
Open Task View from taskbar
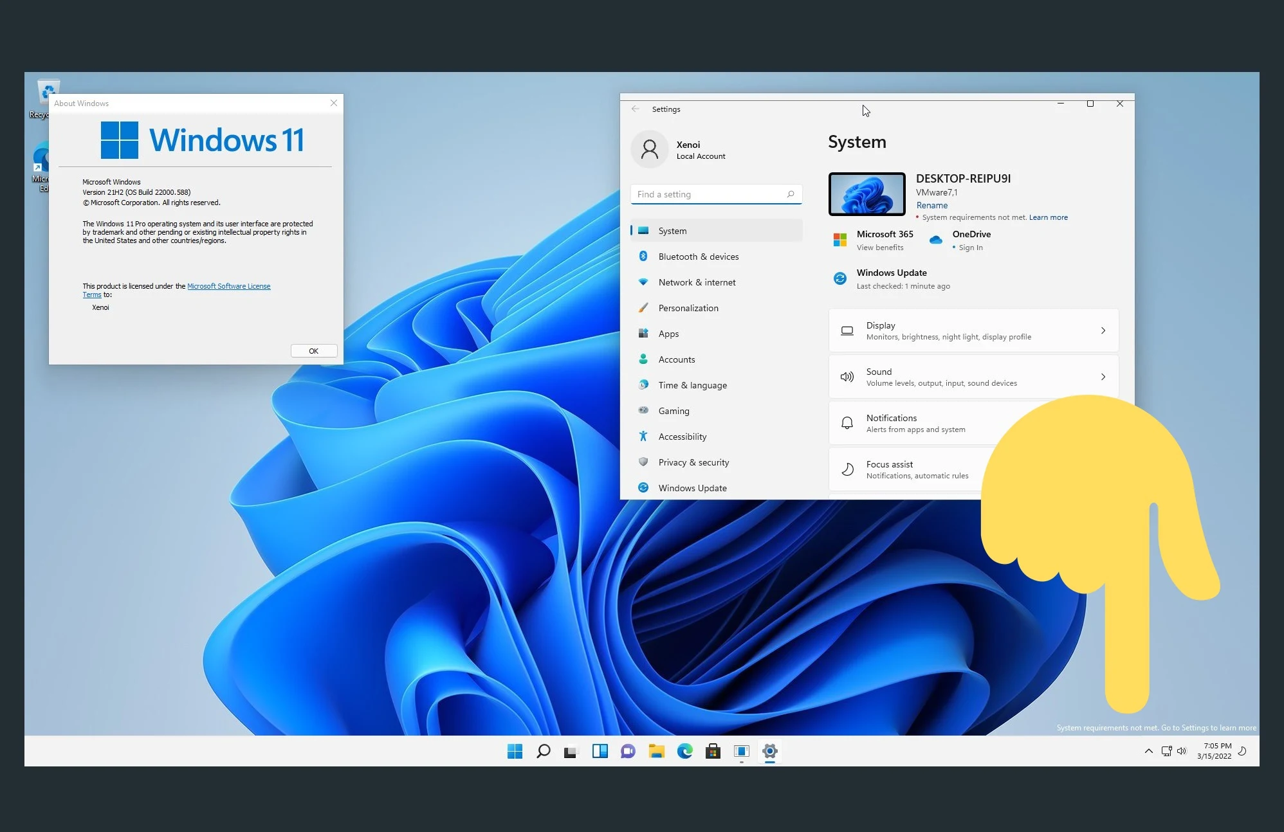coord(571,751)
